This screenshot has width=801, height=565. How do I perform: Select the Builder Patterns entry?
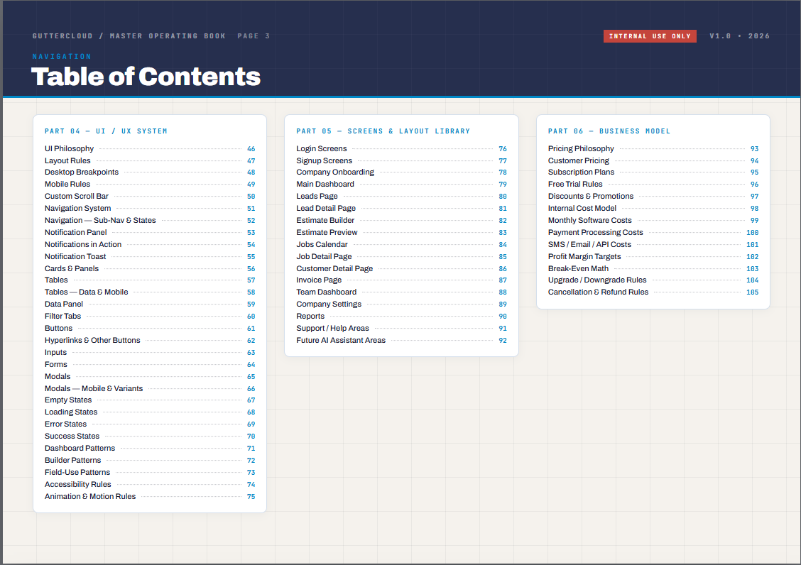pyautogui.click(x=150, y=460)
